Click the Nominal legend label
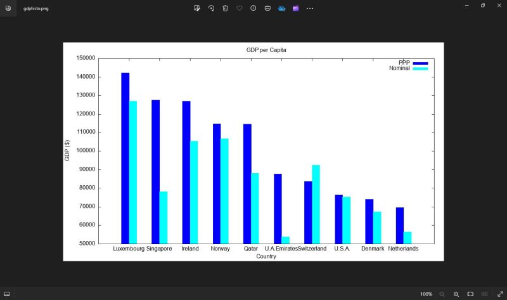 399,68
